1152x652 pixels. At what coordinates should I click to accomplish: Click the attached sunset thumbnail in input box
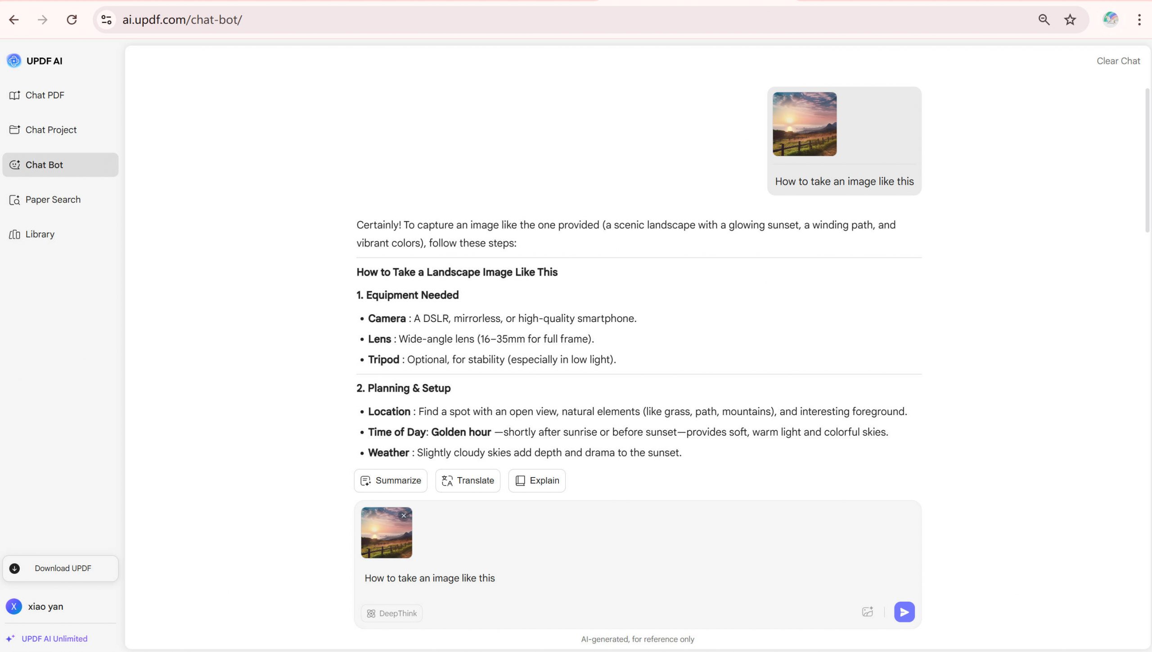coord(387,533)
